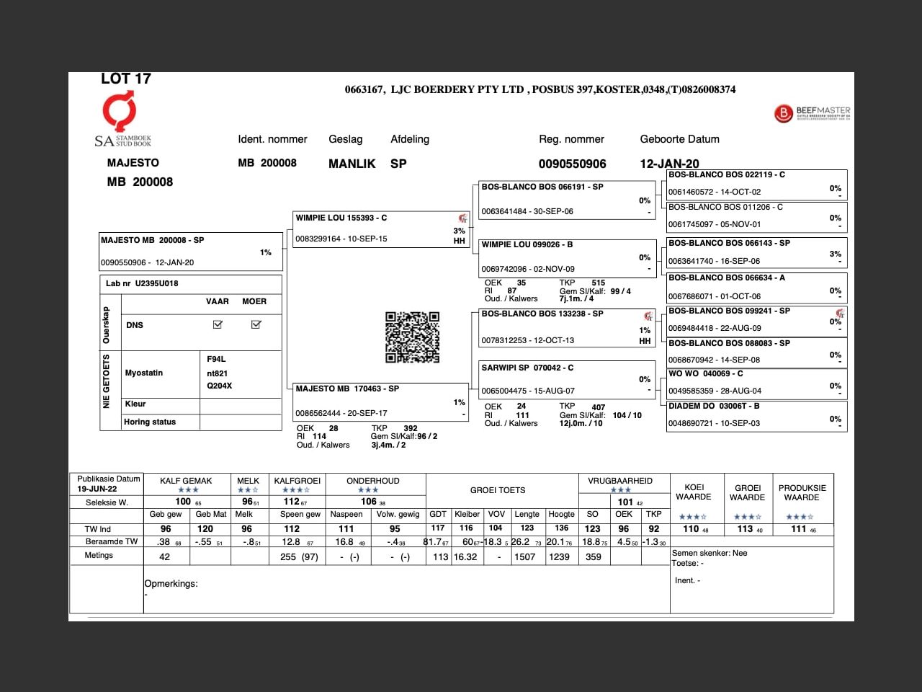This screenshot has height=692, width=922.
Task: Click the star rating under PRODUKSIE WAARDE
Action: (x=800, y=517)
